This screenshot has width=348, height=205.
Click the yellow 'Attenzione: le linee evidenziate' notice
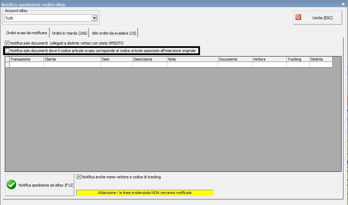pos(145,193)
